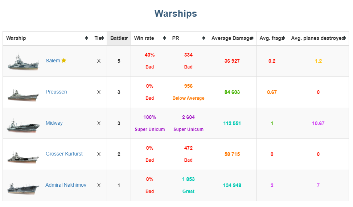
Task: Open the Midway warship link
Action: tap(54, 123)
